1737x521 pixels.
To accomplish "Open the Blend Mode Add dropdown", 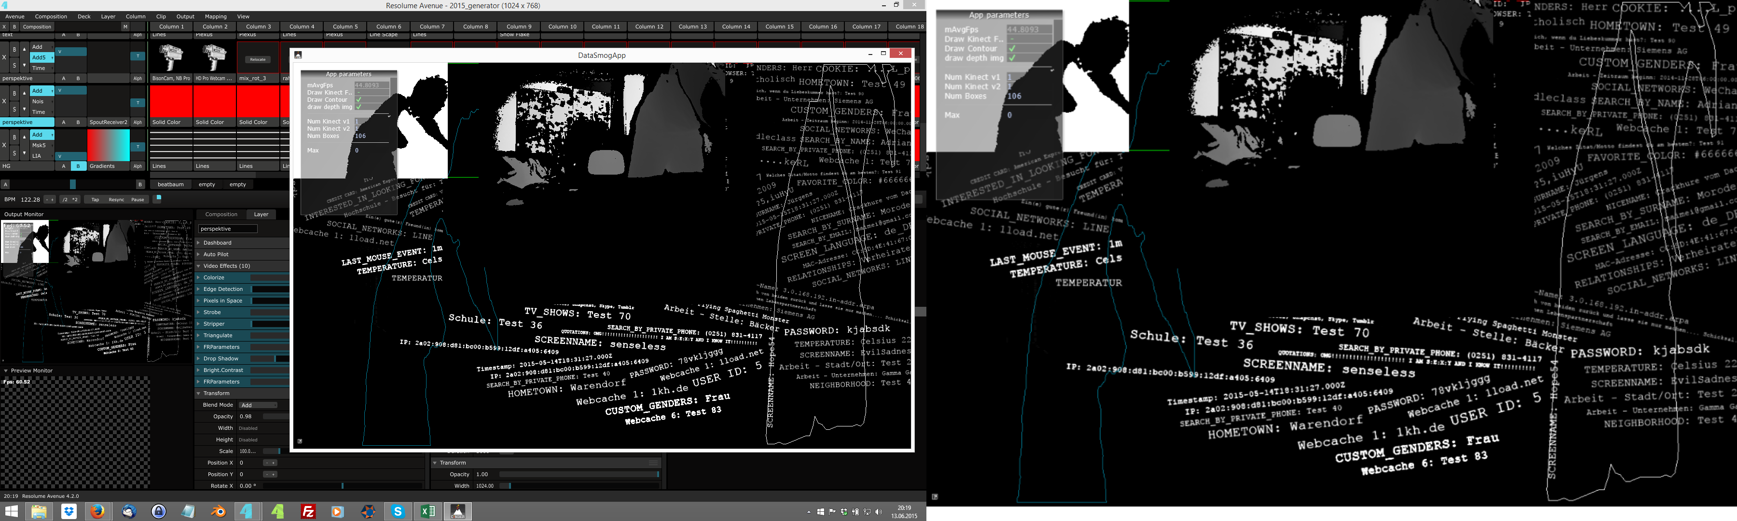I will [x=258, y=405].
